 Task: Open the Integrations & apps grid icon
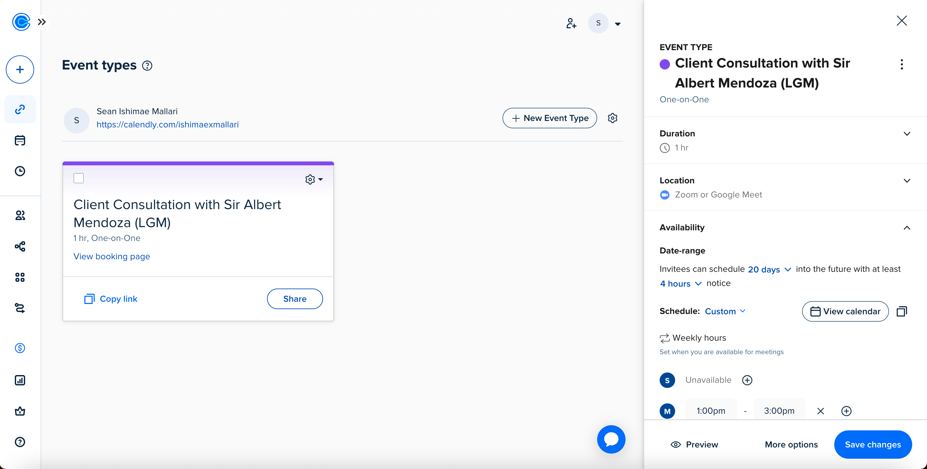tap(20, 277)
